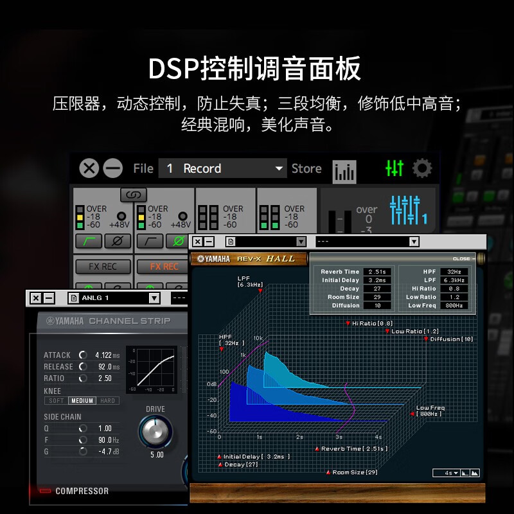
Task: Click CLOSE on the reverb parameter panel
Action: [x=463, y=258]
